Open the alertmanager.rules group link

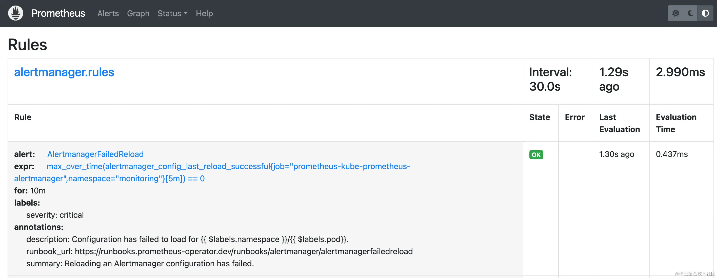(64, 72)
